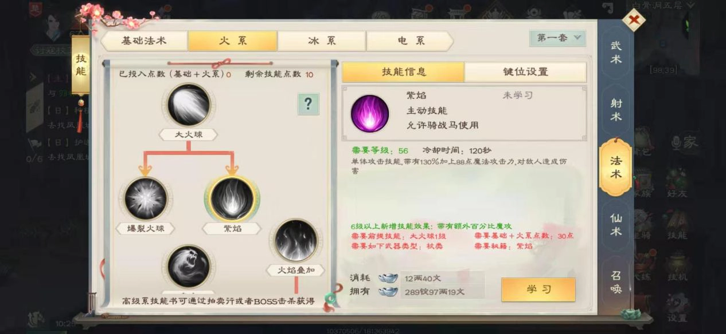Select the 紫焰 skill node in tree
726x334 pixels.
(232, 199)
